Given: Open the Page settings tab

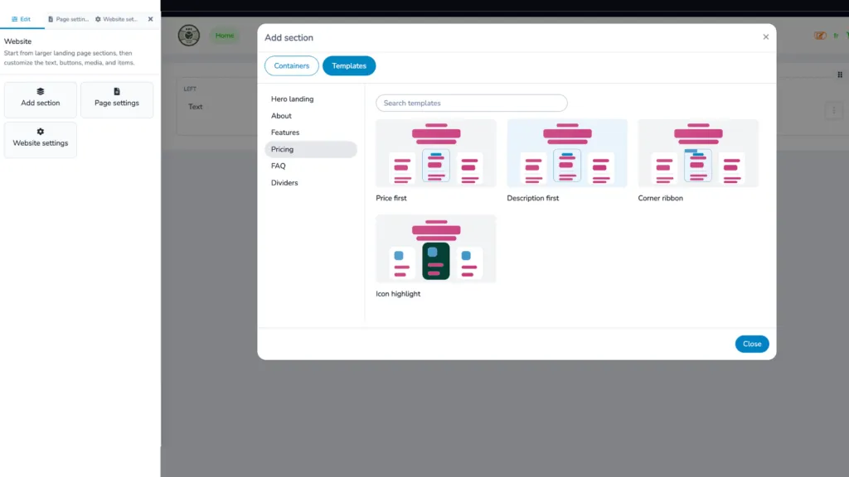Looking at the screenshot, I should click(68, 19).
